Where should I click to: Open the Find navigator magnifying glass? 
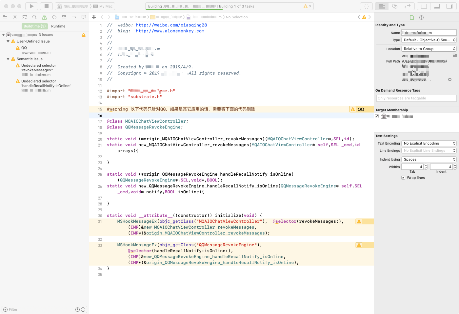coord(34,17)
